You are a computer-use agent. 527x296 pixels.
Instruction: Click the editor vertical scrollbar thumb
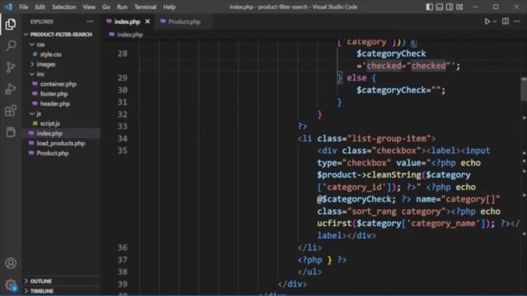[524, 89]
